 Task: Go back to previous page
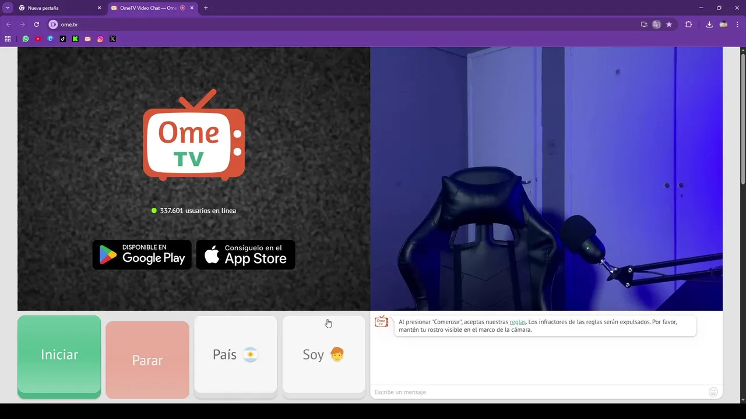[x=8, y=24]
